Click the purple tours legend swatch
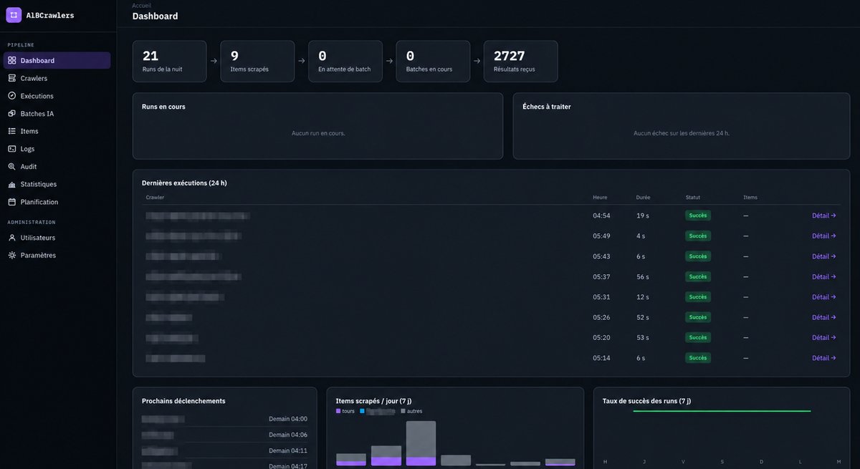The height and width of the screenshot is (469, 860). [338, 411]
